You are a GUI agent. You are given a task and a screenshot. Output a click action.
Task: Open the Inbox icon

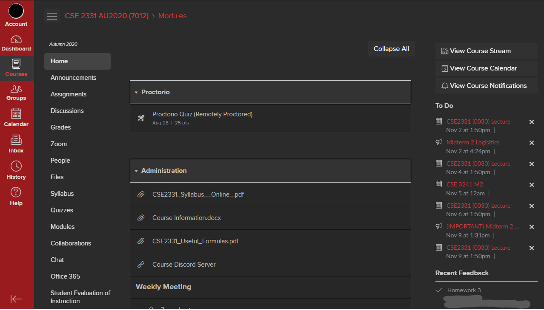coord(16,140)
